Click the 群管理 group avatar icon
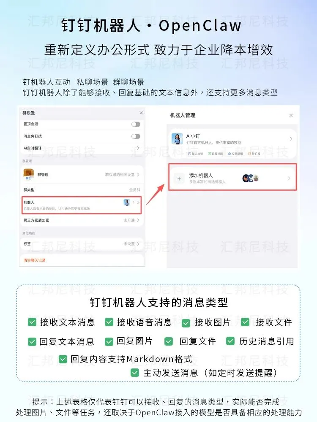This screenshot has height=422, width=317. (29, 174)
